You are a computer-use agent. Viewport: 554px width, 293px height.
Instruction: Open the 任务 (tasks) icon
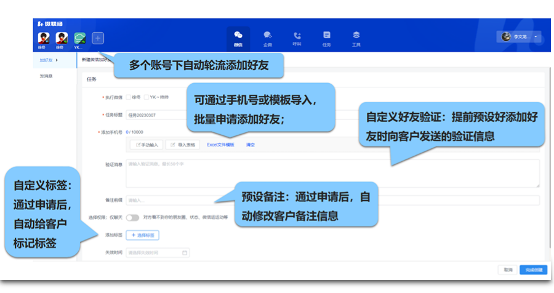click(x=327, y=36)
